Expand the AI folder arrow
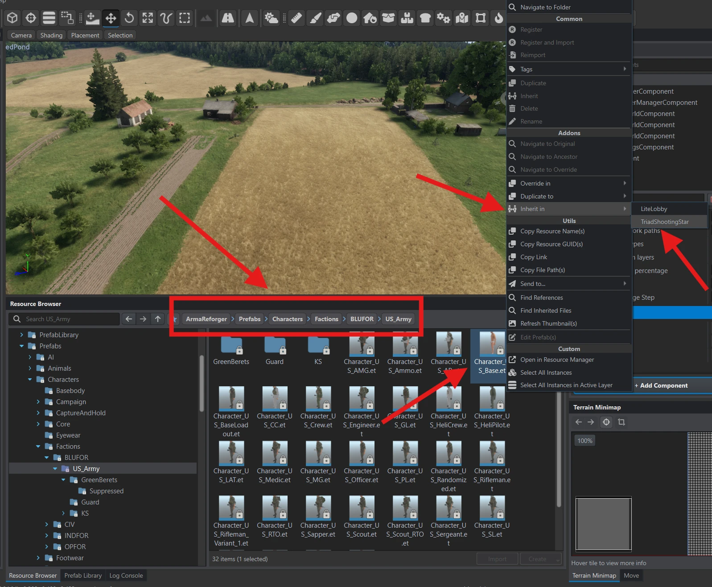Viewport: 712px width, 587px height. tap(30, 357)
